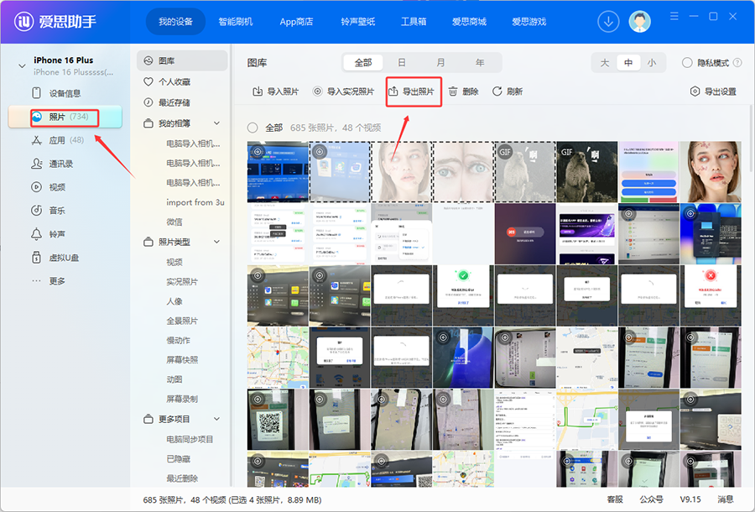Select 图库 in the album list

[x=182, y=60]
